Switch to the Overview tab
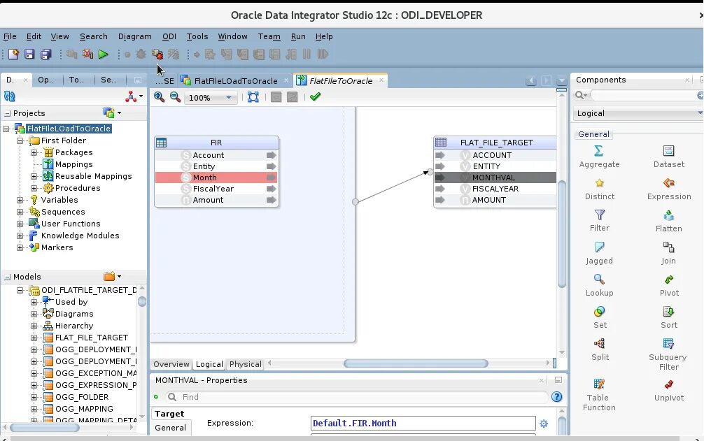 171,364
